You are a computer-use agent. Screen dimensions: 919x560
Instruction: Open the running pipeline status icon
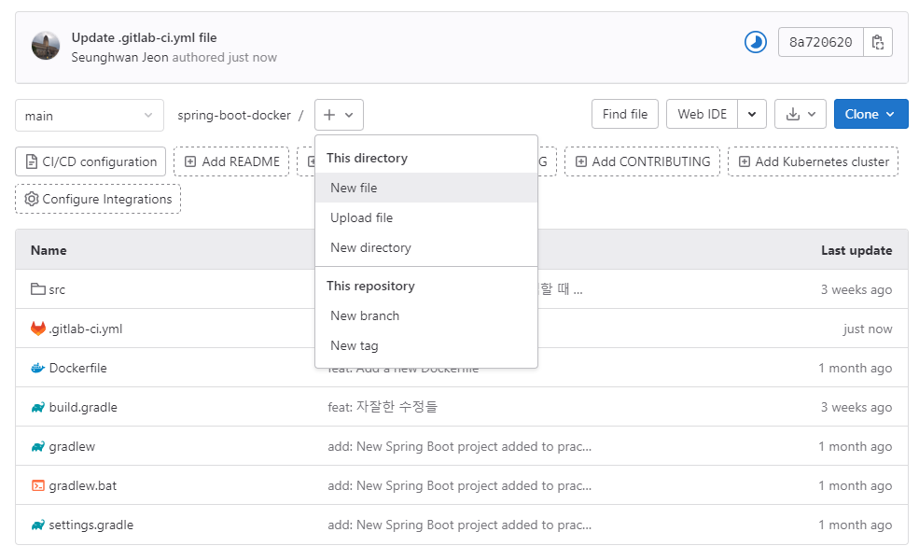pos(756,42)
